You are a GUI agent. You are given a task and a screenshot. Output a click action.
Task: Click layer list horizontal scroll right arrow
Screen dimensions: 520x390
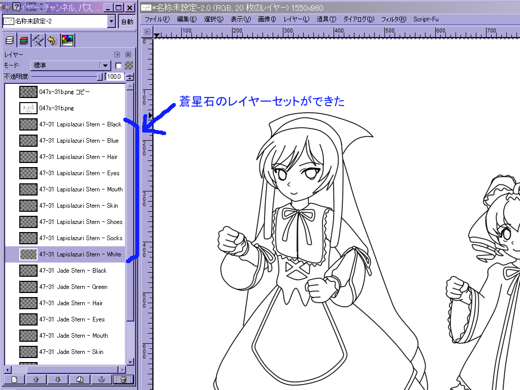coord(122,369)
